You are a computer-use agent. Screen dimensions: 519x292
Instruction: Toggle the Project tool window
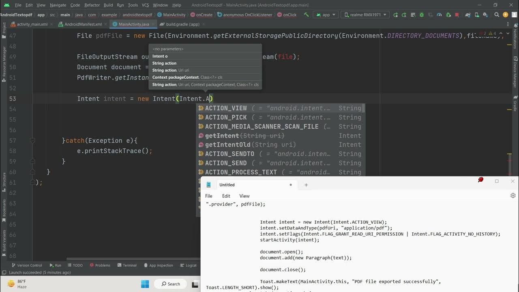click(4, 28)
